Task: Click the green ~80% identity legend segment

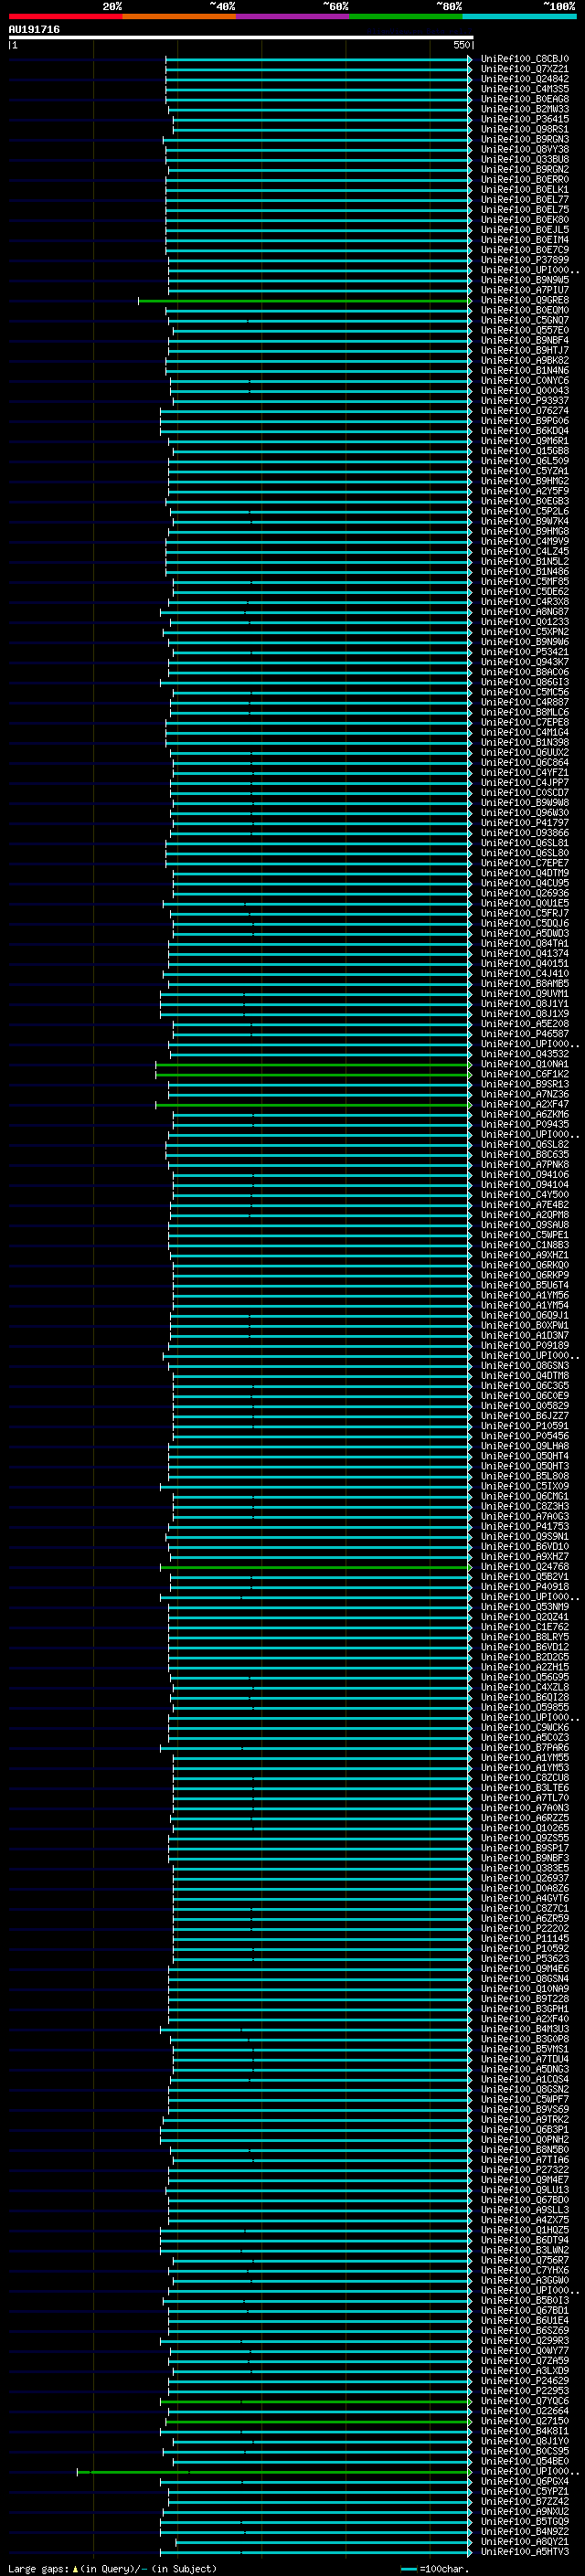Action: [405, 16]
